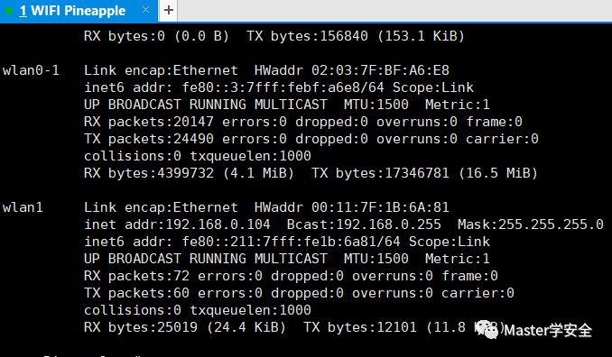Click the wlan0-1 interface name
Screen dimensions: 612x357
pos(31,70)
